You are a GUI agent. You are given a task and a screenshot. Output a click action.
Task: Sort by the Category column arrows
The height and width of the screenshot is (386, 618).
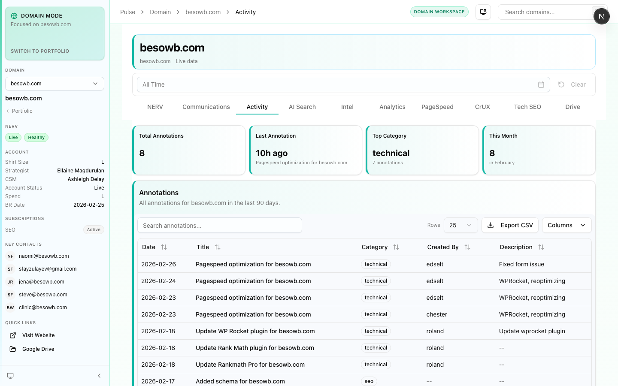point(396,247)
